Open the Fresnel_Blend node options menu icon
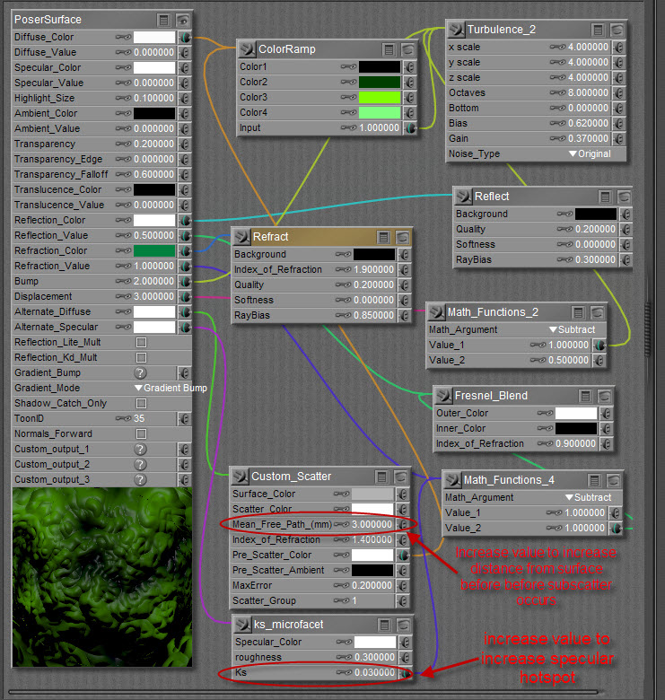The height and width of the screenshot is (700, 665). 585,396
